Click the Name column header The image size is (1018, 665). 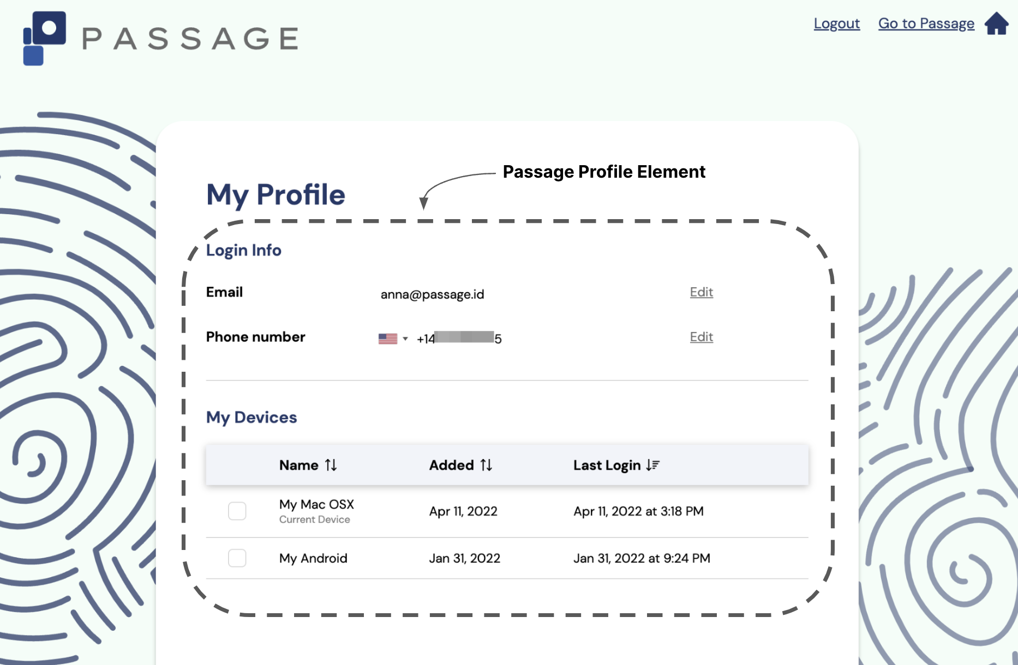click(298, 465)
